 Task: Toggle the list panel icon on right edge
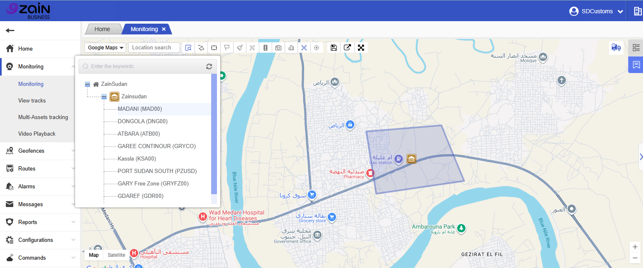point(636,48)
